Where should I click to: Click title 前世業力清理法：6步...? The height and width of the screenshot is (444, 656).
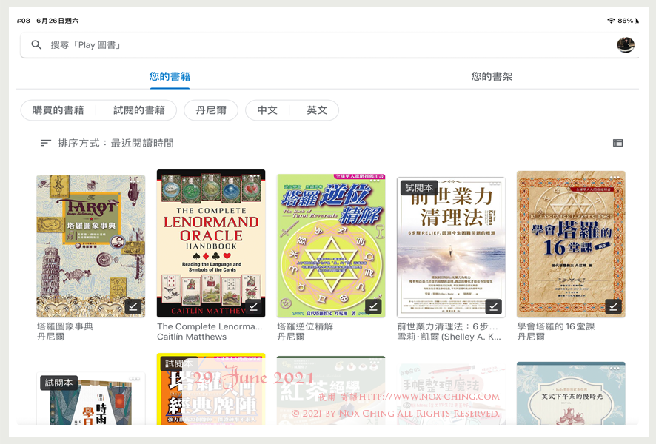[447, 326]
